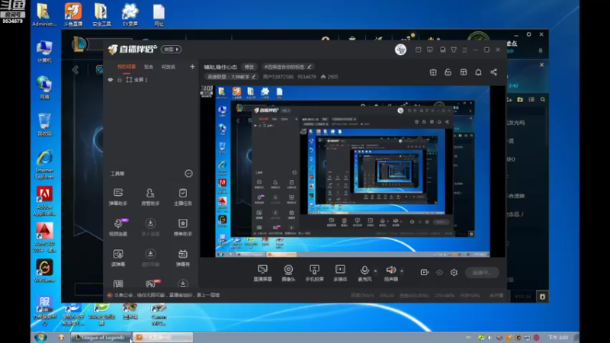Open the recycle bin desktop icon
Image resolution: width=610 pixels, height=343 pixels.
coord(44,124)
